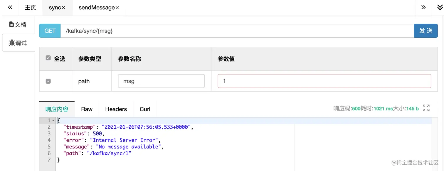Click the "Internal Server Error" line

[x=112, y=140]
